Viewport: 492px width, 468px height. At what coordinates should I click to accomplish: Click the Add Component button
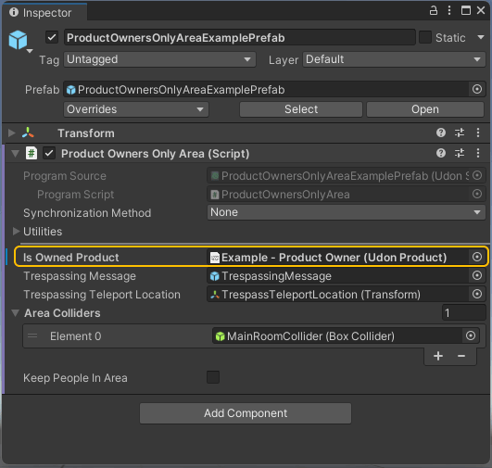[246, 413]
